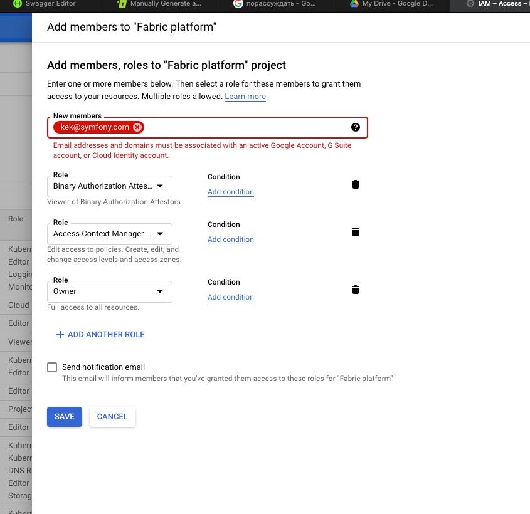Delete the Access Context Manager role row
Viewport: 530px width, 514px height.
click(355, 232)
